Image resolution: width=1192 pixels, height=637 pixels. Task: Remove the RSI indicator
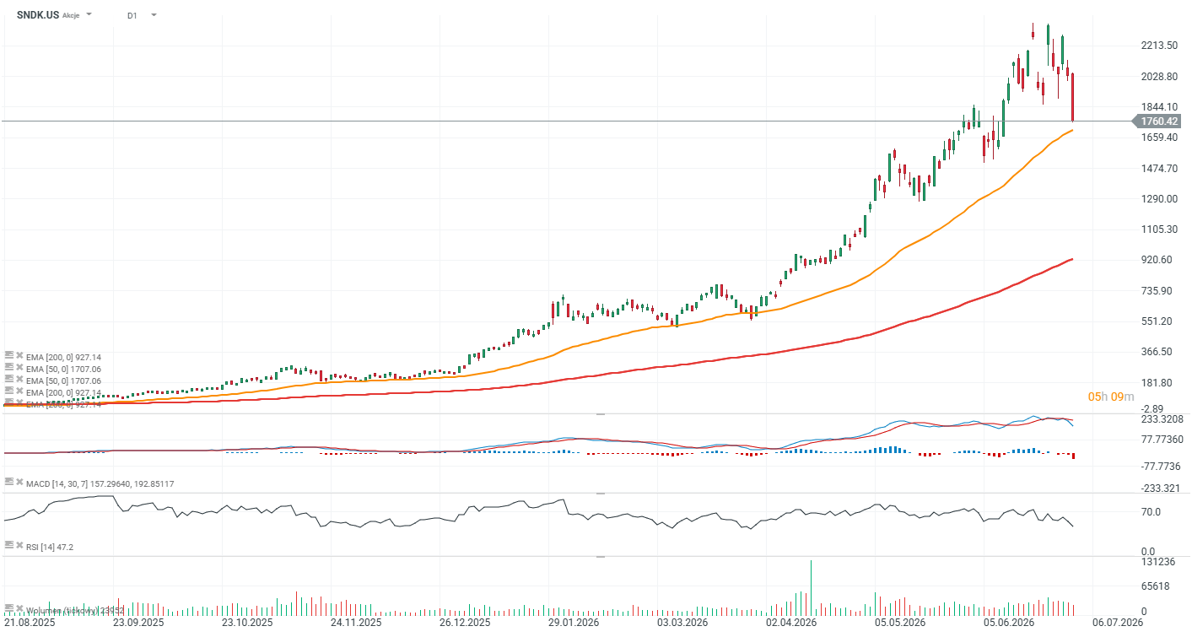(x=19, y=546)
